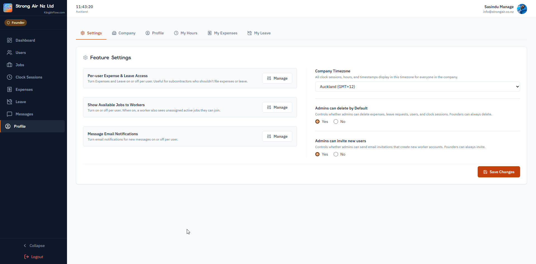Viewport: 536px width, 264px height.
Task: Select Yes for Admins can delete by Default
Action: point(317,122)
